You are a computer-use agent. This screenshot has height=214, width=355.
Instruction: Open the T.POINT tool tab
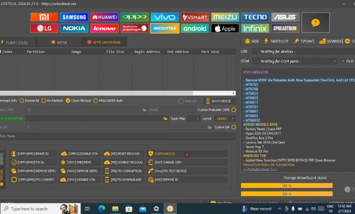coord(304,41)
